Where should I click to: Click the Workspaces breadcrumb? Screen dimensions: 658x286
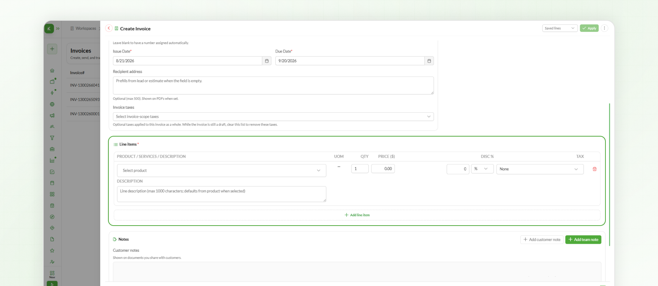coord(86,28)
